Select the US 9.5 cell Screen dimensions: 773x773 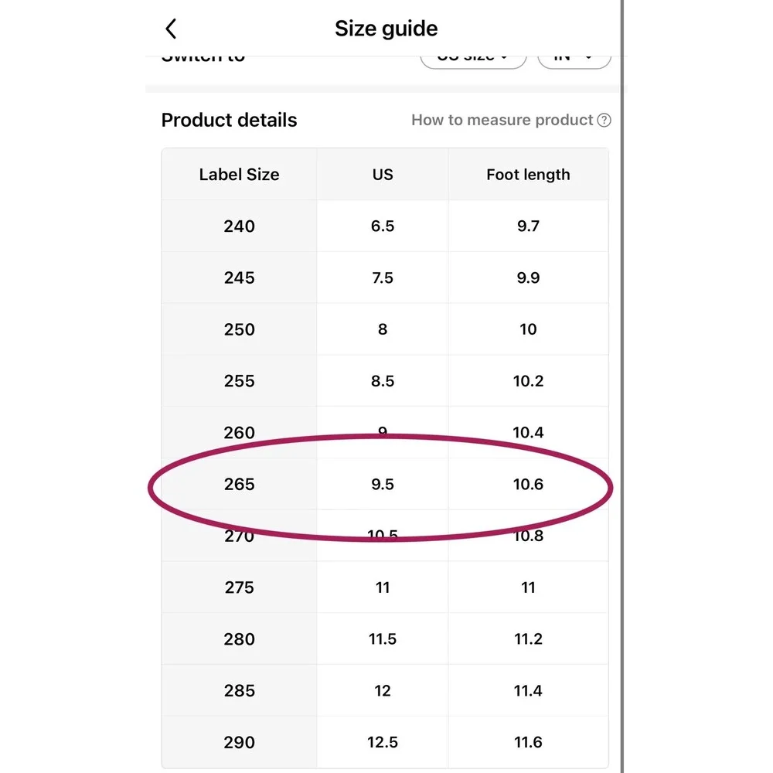click(383, 484)
